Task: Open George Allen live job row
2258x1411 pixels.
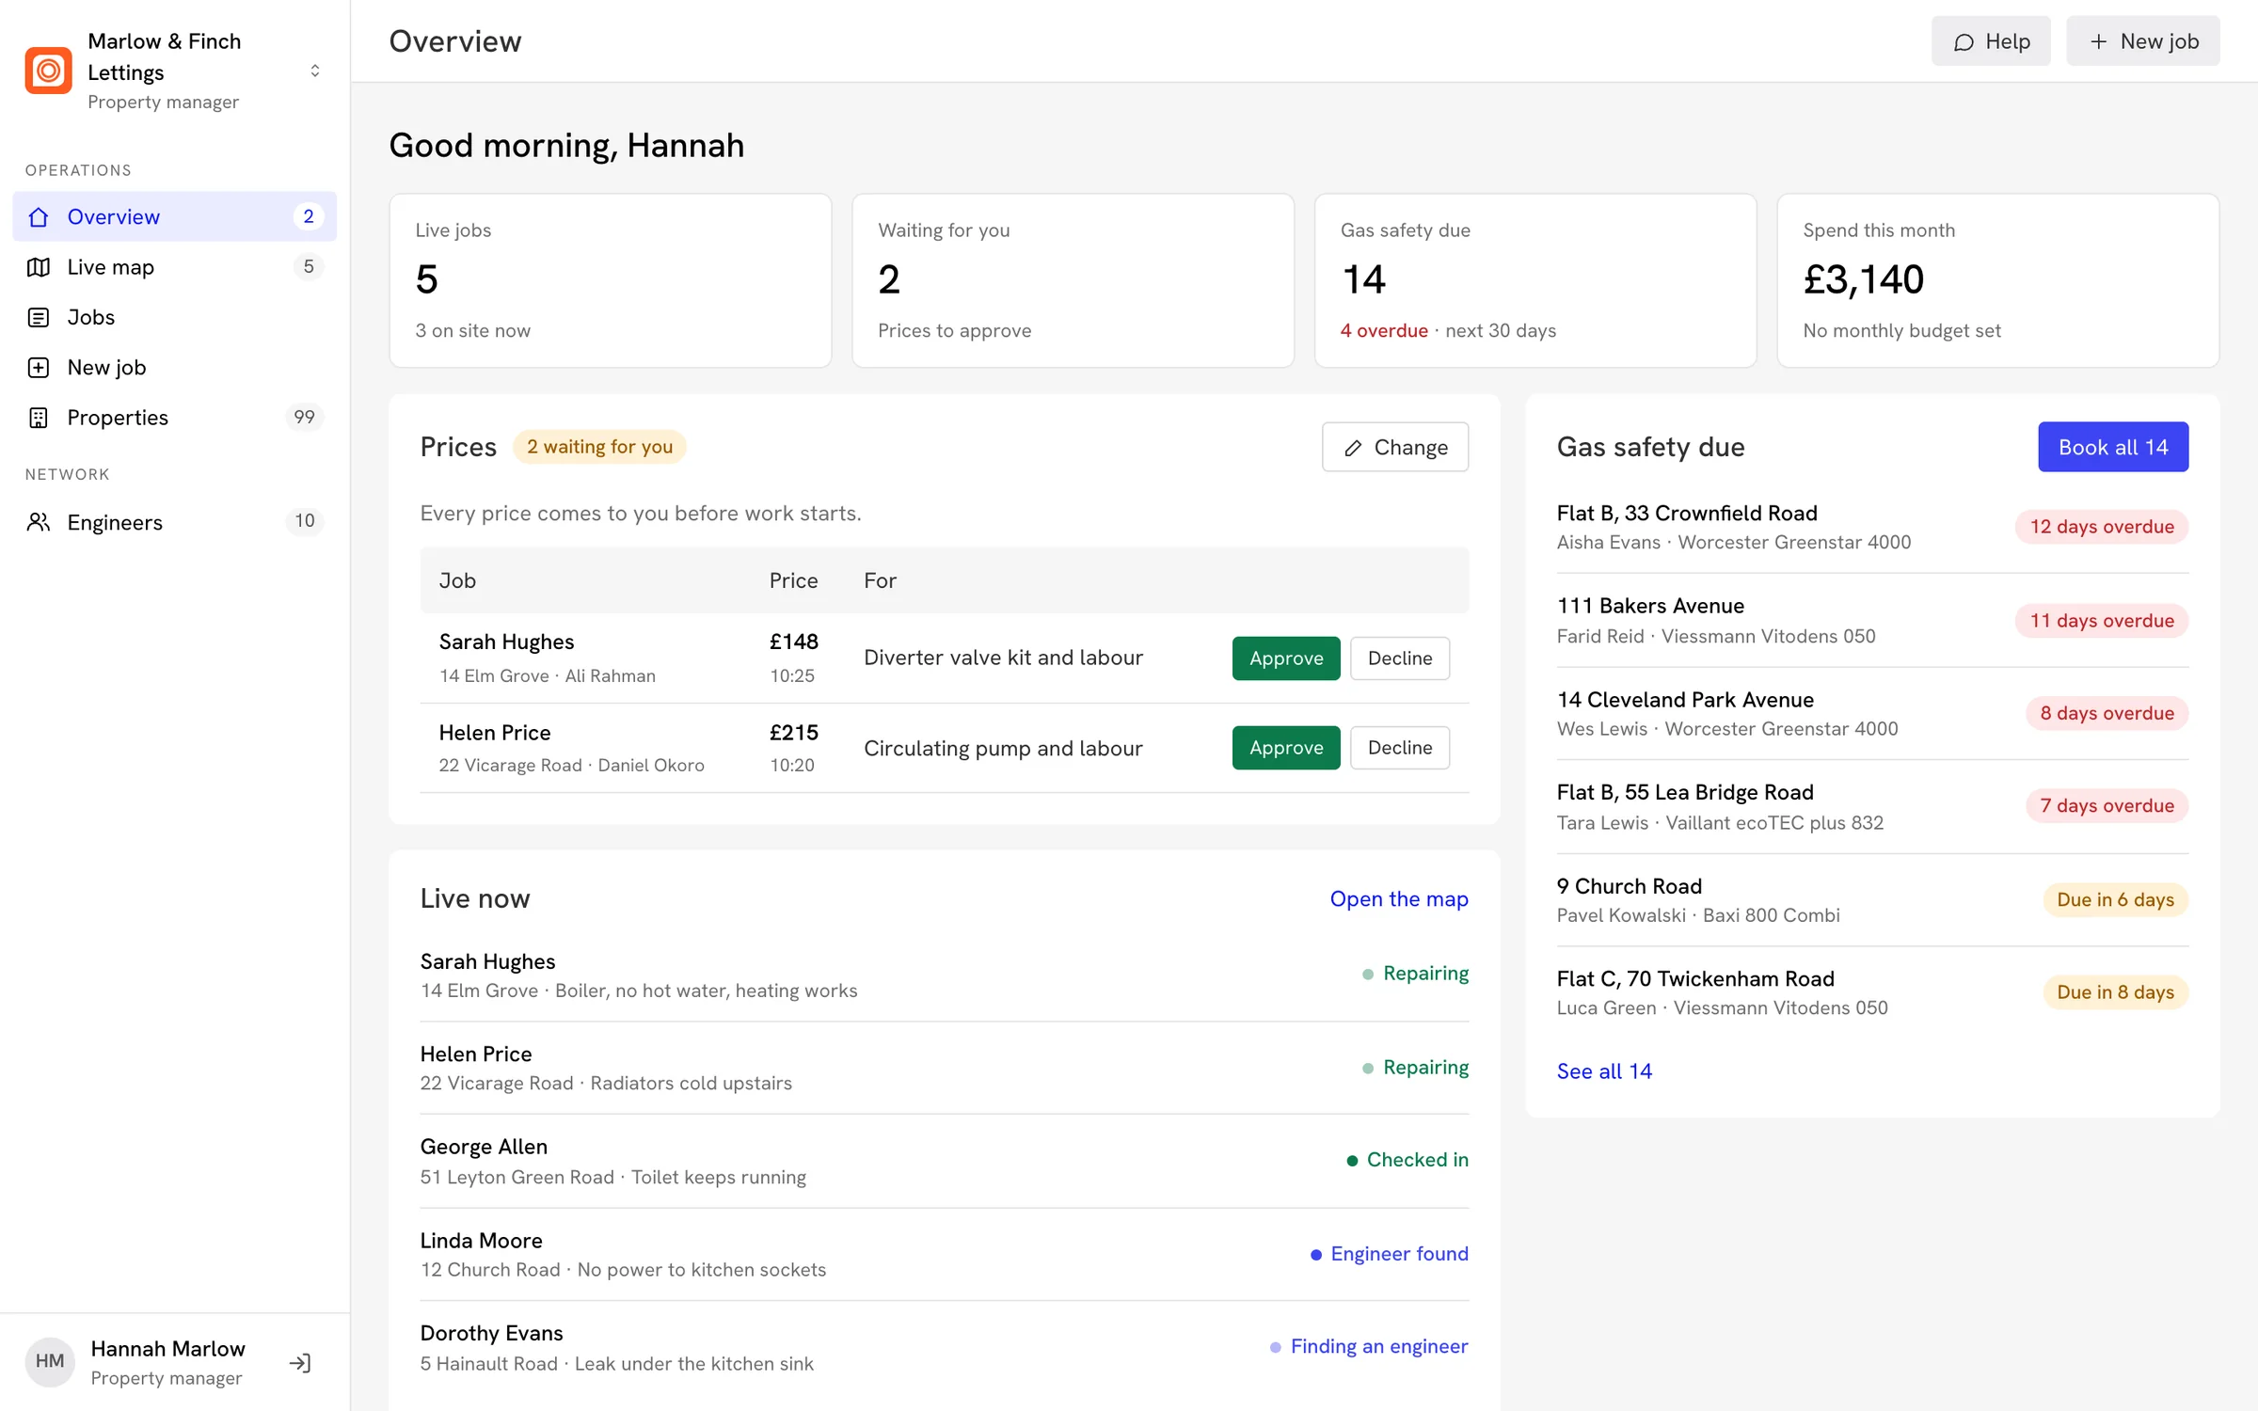Action: pos(944,1161)
